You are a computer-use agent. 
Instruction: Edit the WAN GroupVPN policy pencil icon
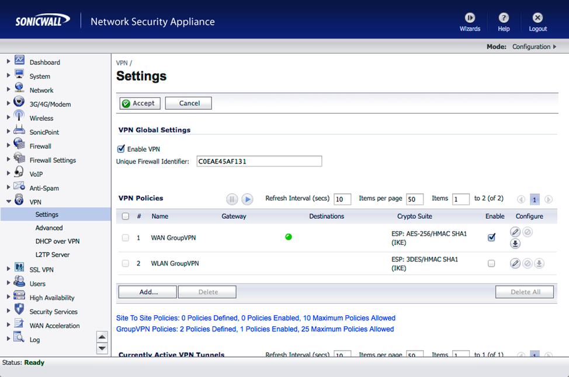[x=515, y=232]
